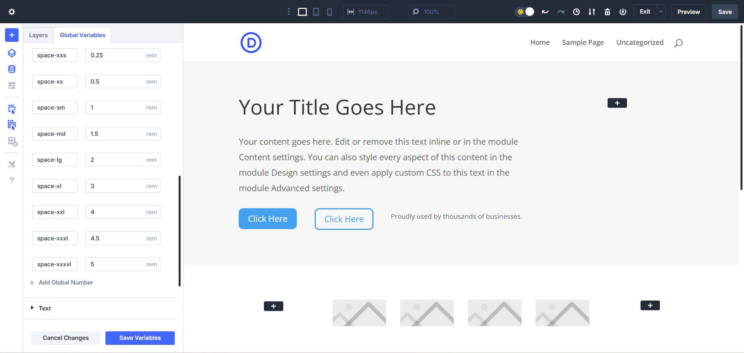The image size is (744, 353).
Task: Click the Save button in top bar
Action: (x=725, y=12)
